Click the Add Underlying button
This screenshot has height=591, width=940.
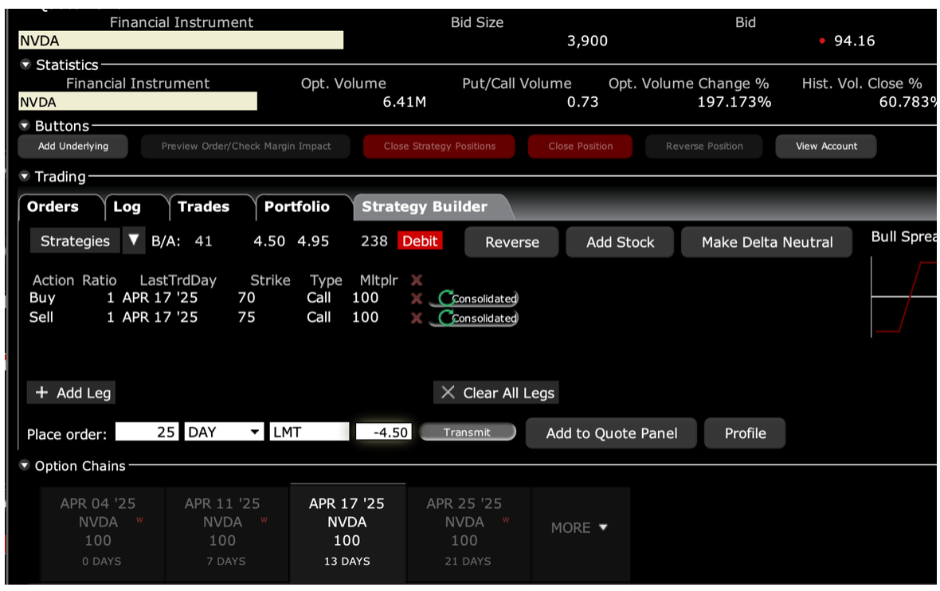[x=73, y=147]
